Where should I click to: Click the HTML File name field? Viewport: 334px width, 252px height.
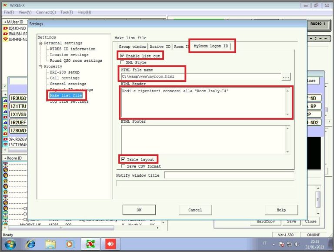point(201,77)
